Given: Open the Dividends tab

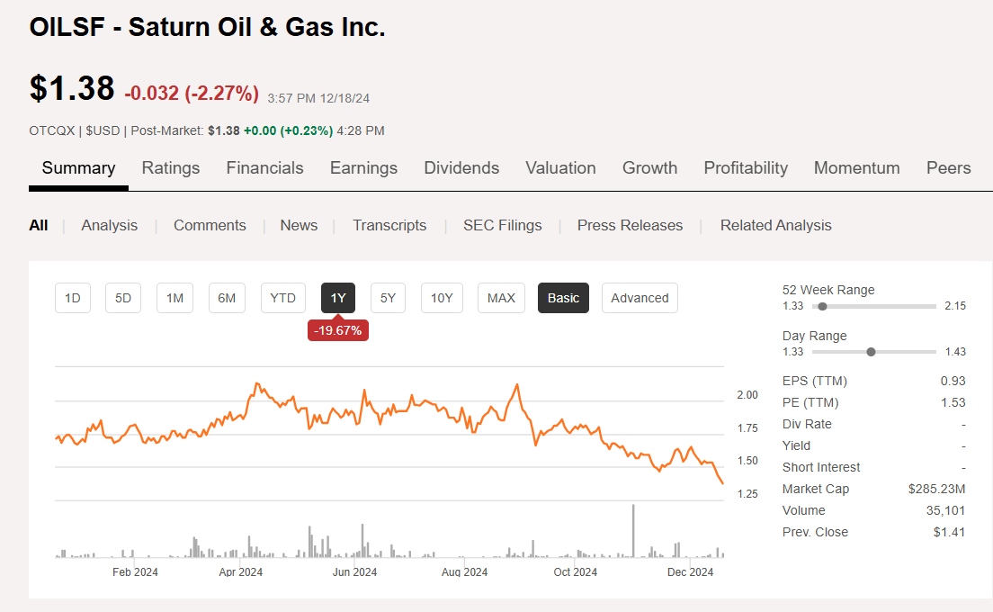Looking at the screenshot, I should click(461, 167).
